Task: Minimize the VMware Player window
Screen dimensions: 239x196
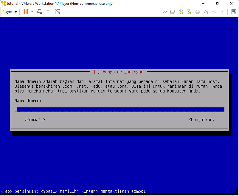Action: [203, 4]
